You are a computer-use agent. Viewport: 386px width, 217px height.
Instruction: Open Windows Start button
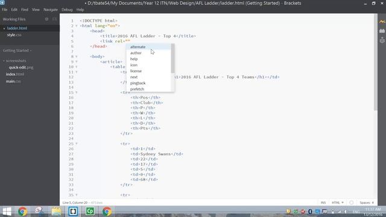[7, 212]
